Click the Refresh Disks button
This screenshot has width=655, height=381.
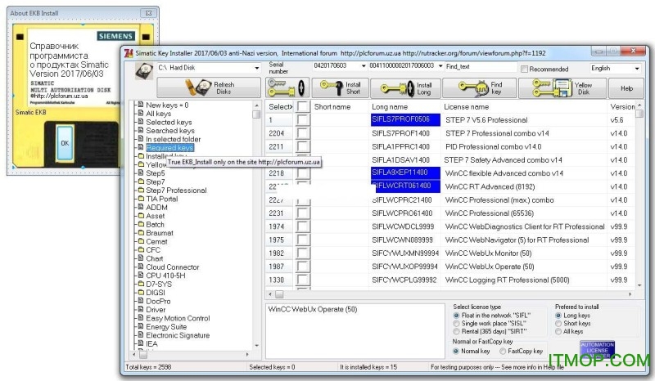point(207,87)
